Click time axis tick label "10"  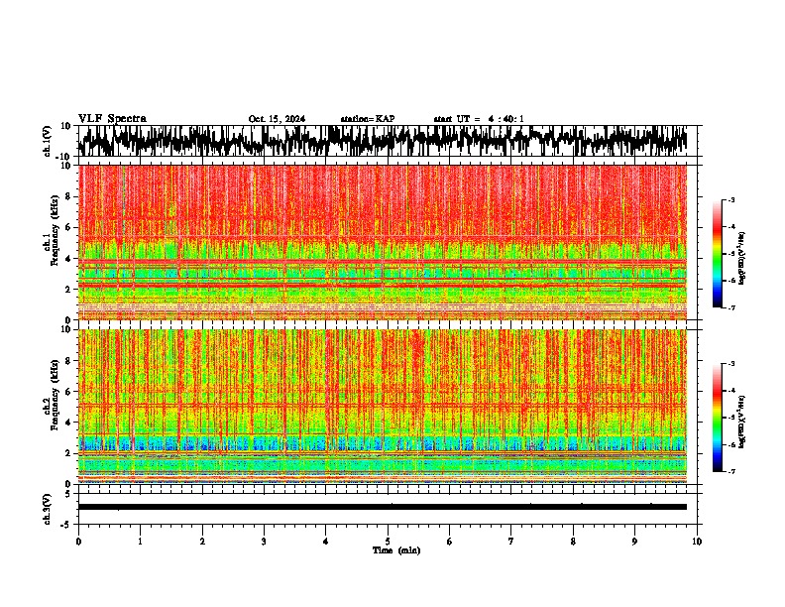click(697, 542)
